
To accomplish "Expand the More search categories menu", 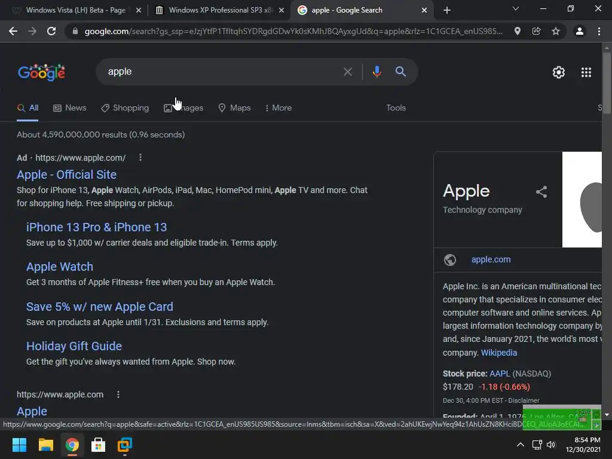I will [279, 108].
